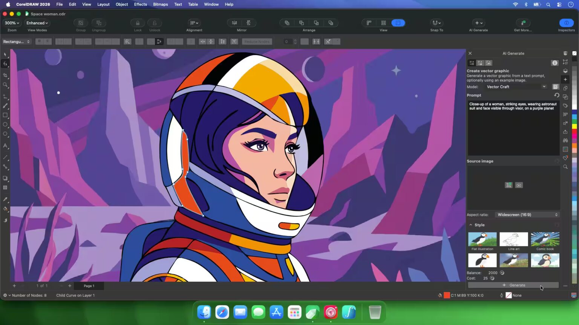Click the info icon in AI Generate panel
Viewport: 579px width, 325px height.
(x=554, y=63)
